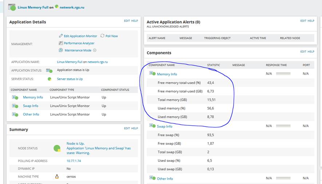
Task: Click the application icon in the page header
Action: click(12, 7)
